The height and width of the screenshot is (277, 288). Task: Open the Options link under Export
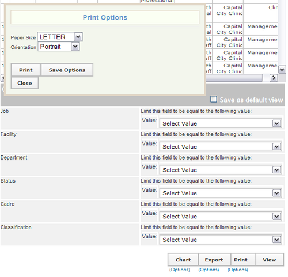click(209, 270)
